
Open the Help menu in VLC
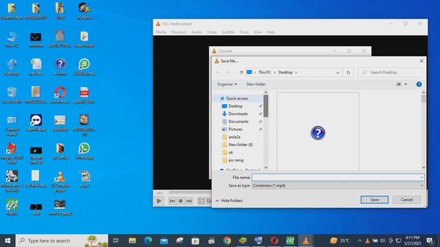[271, 32]
